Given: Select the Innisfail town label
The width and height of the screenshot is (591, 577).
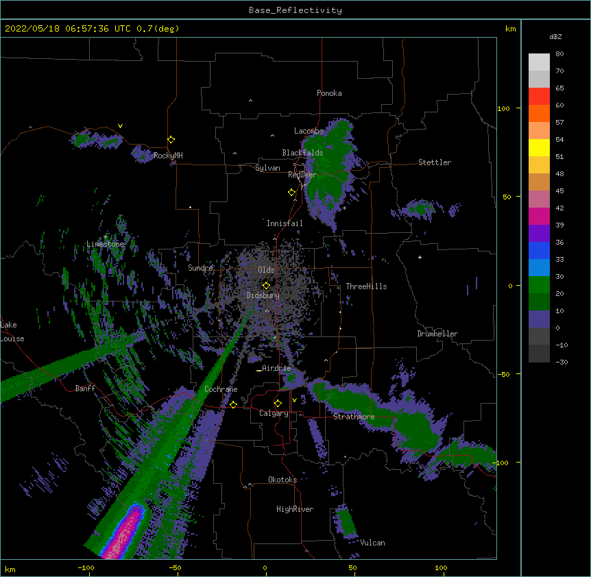Looking at the screenshot, I should tap(285, 223).
